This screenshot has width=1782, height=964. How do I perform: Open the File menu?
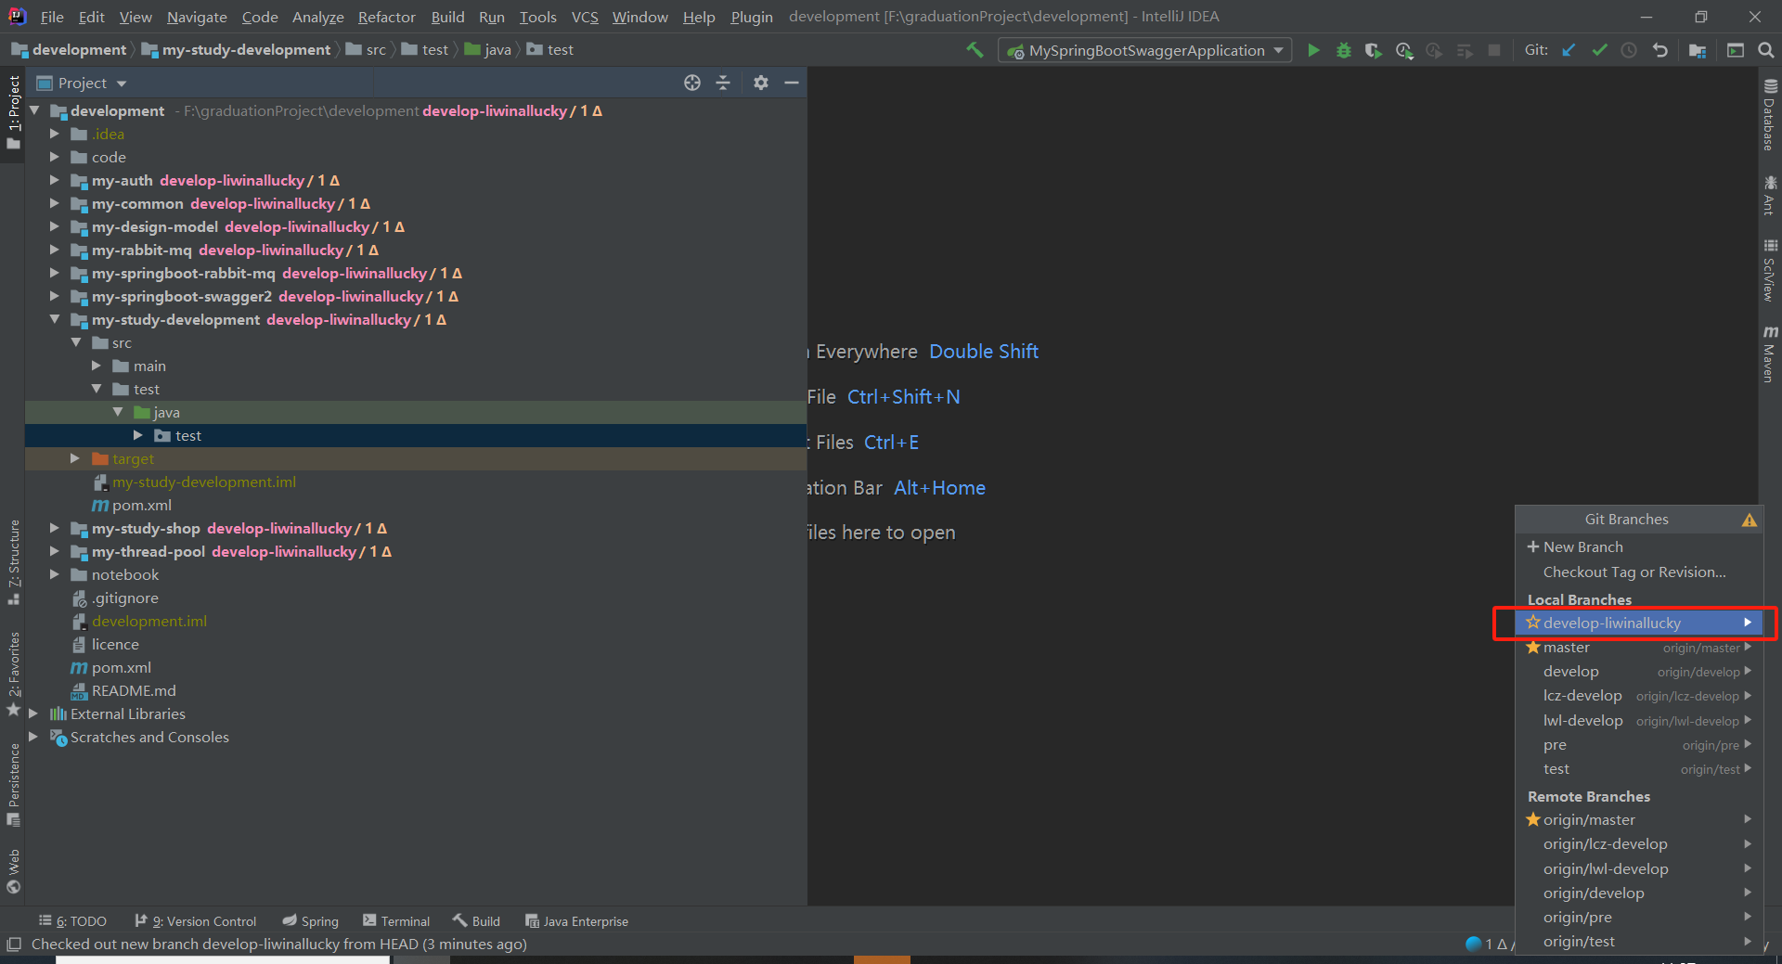[52, 17]
